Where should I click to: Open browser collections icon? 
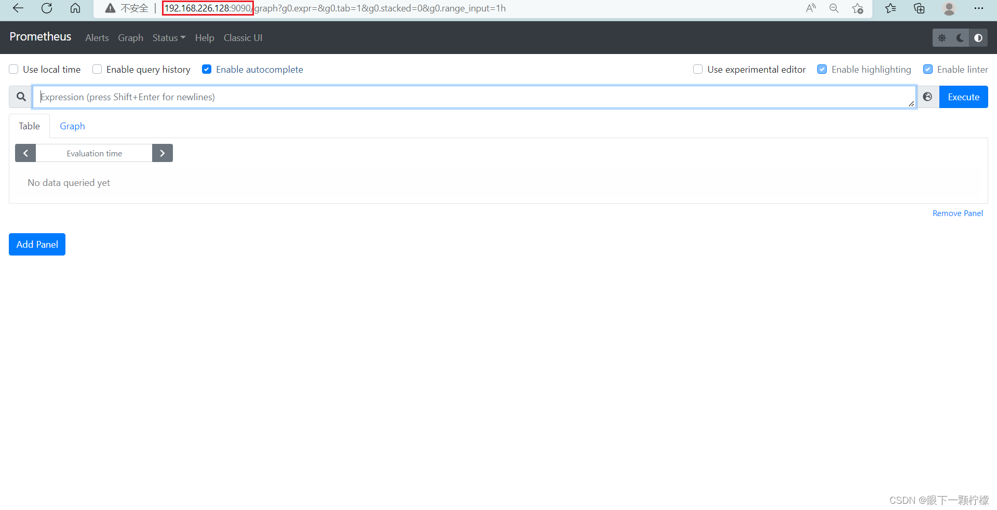[x=919, y=8]
